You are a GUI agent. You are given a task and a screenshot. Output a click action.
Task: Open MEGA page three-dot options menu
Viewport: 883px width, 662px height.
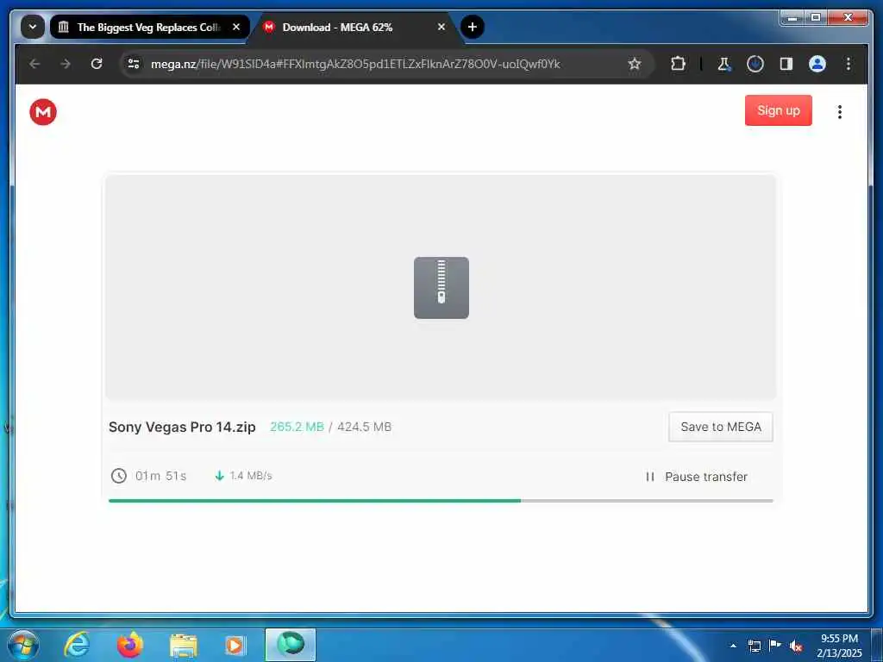pos(840,112)
